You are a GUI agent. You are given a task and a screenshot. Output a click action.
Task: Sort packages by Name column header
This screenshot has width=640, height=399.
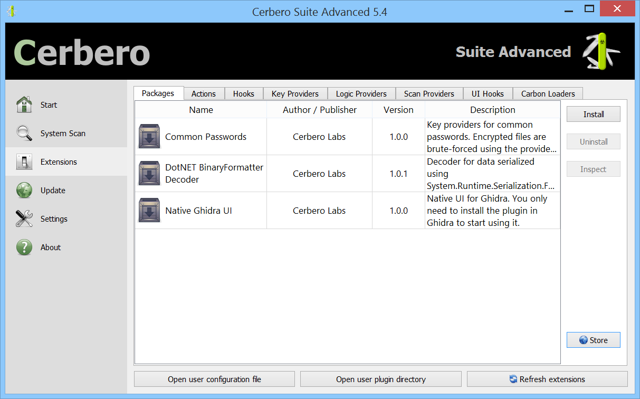(201, 110)
